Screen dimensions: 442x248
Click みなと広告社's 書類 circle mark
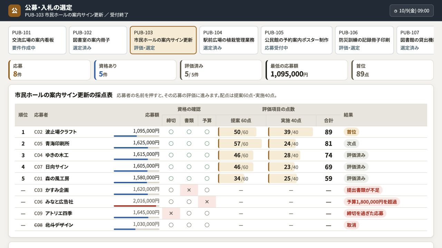[189, 202]
